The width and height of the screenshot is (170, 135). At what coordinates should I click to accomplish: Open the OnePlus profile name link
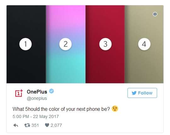point(37,92)
